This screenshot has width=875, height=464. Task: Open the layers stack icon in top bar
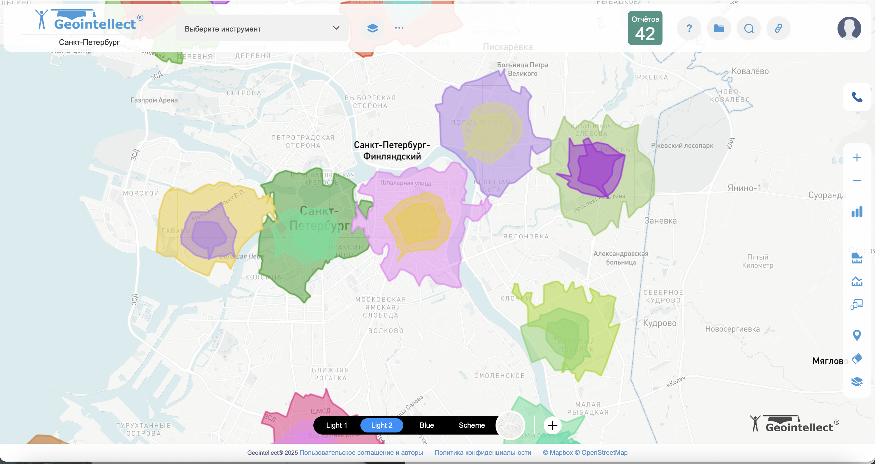point(373,28)
